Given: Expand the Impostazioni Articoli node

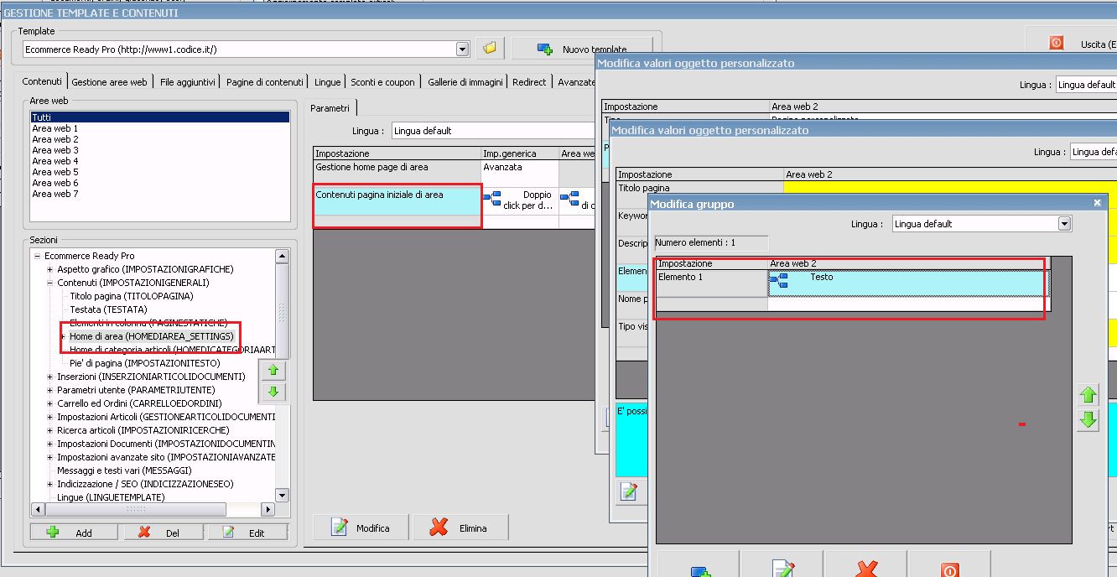Looking at the screenshot, I should 50,417.
